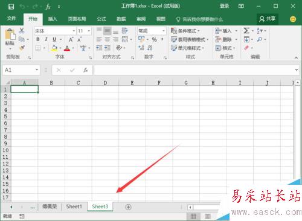302x221 pixels.
Task: Apply yellow fill color bucket
Action: tap(54, 48)
